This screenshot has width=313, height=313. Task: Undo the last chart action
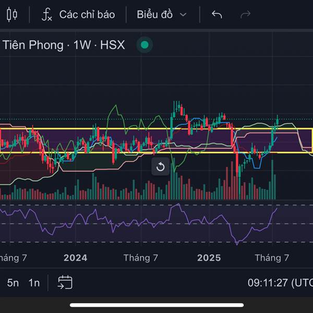217,15
